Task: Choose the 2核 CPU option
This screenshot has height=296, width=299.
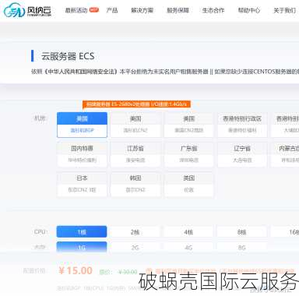Action: tap(135, 231)
